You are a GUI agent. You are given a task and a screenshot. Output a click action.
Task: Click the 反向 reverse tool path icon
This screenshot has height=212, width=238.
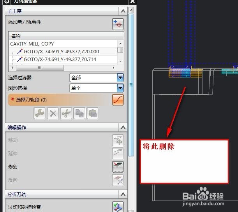118,180
